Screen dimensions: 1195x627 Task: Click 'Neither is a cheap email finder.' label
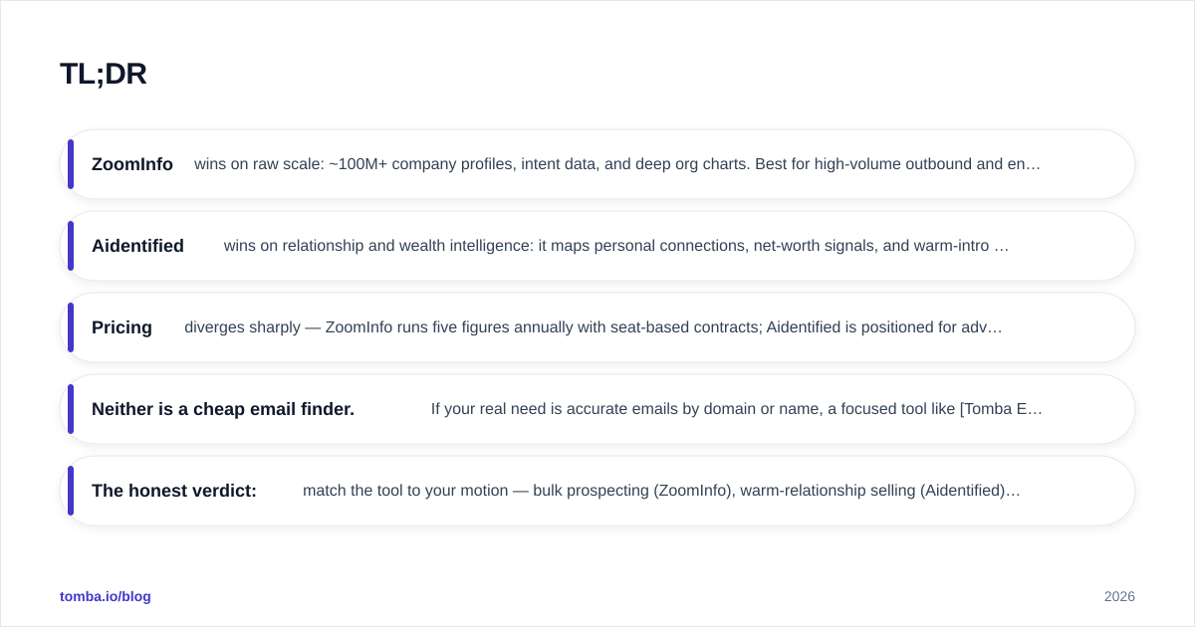coord(223,409)
